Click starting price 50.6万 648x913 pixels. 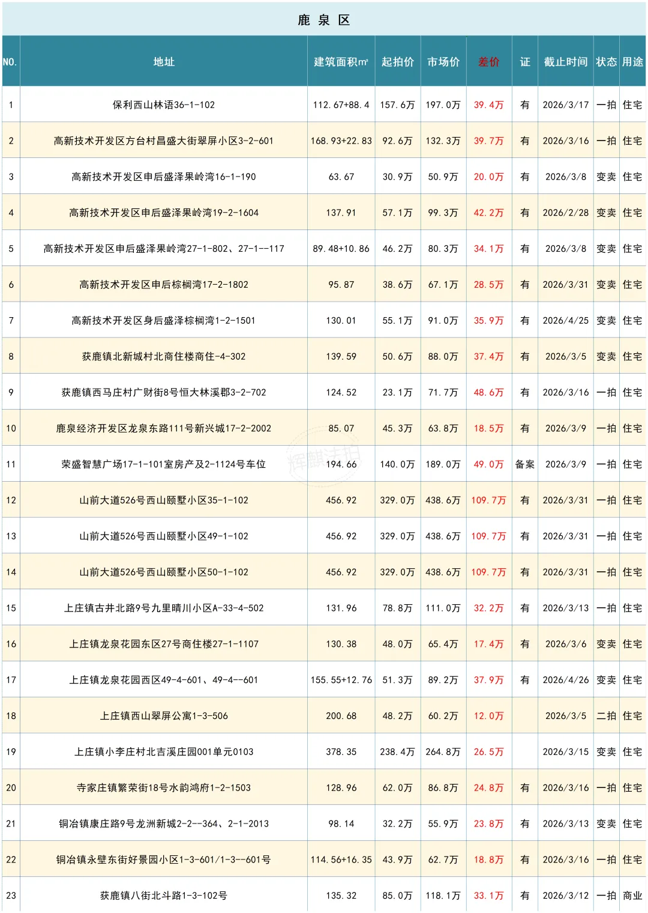click(398, 356)
